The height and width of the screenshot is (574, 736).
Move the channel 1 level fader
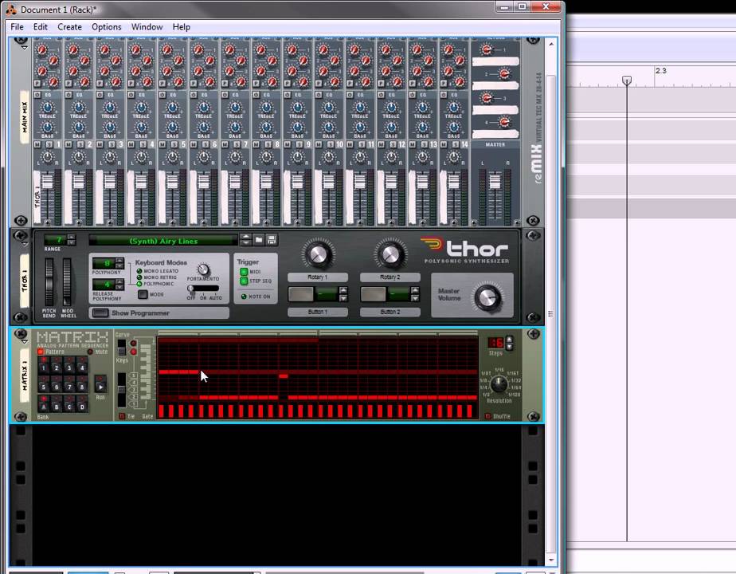coord(47,181)
